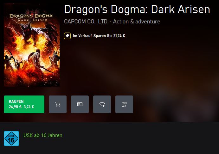Image resolution: width=219 pixels, height=154 pixels.
Task: Click the Dragon's Dogma: Dark Arisen title
Action: (137, 9)
